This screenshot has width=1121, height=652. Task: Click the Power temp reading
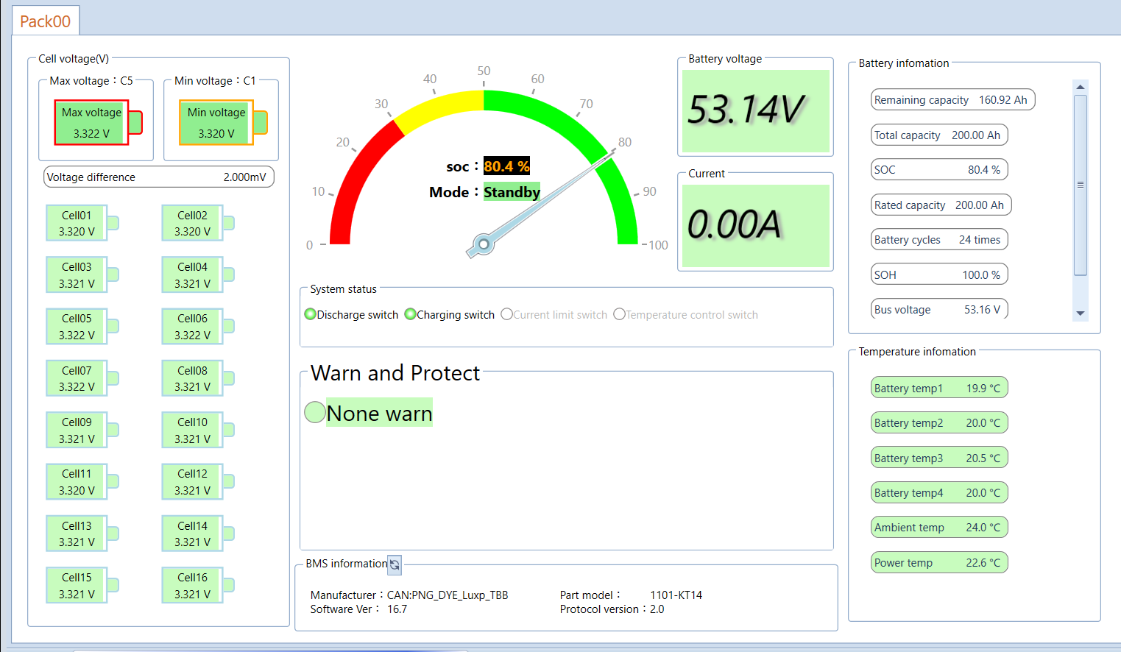coord(939,562)
